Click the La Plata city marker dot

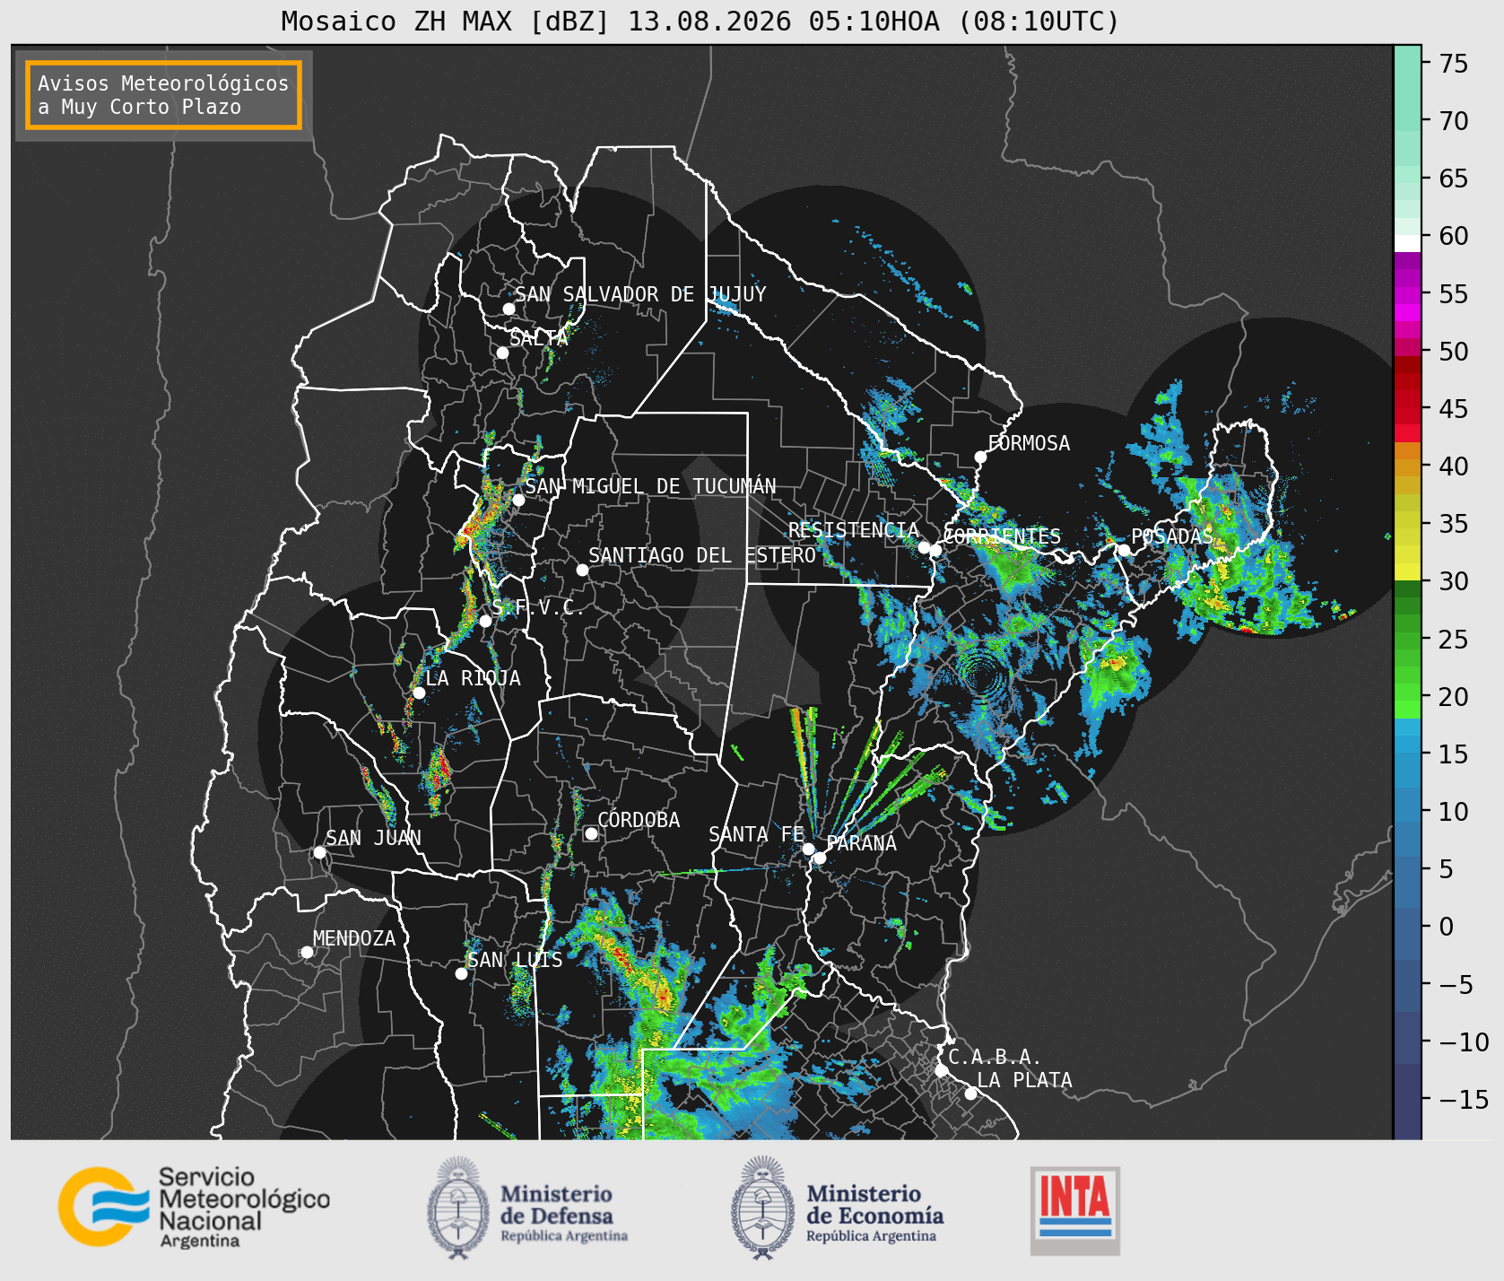pyautogui.click(x=970, y=1094)
